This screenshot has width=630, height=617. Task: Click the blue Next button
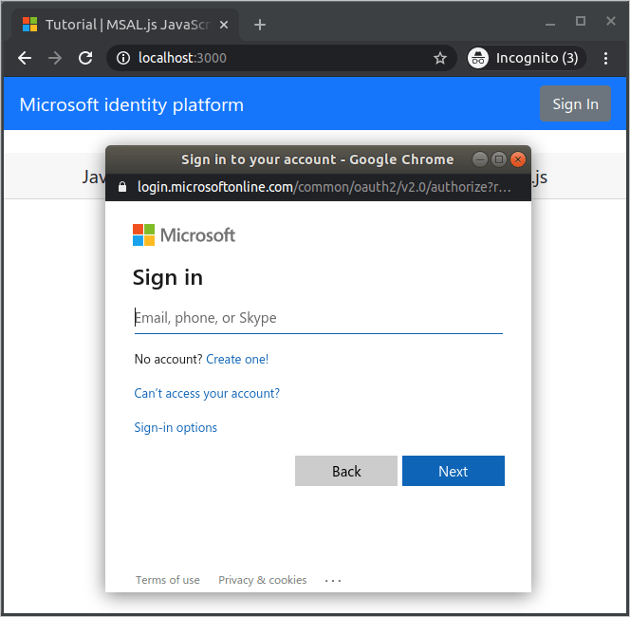(454, 471)
